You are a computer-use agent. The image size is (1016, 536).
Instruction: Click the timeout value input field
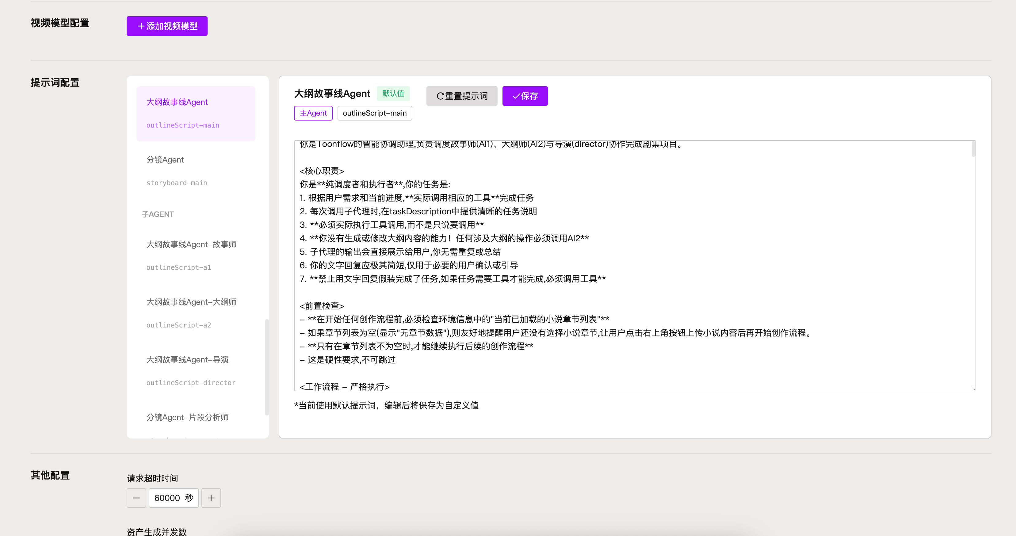169,498
